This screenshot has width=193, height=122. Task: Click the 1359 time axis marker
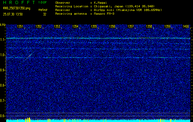coord(168,27)
